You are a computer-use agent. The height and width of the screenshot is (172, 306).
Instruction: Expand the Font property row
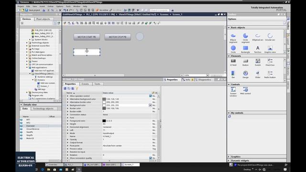point(68,118)
